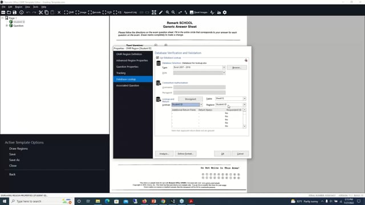Click Back in Active Template Options
The height and width of the screenshot is (205, 365).
click(x=12, y=174)
